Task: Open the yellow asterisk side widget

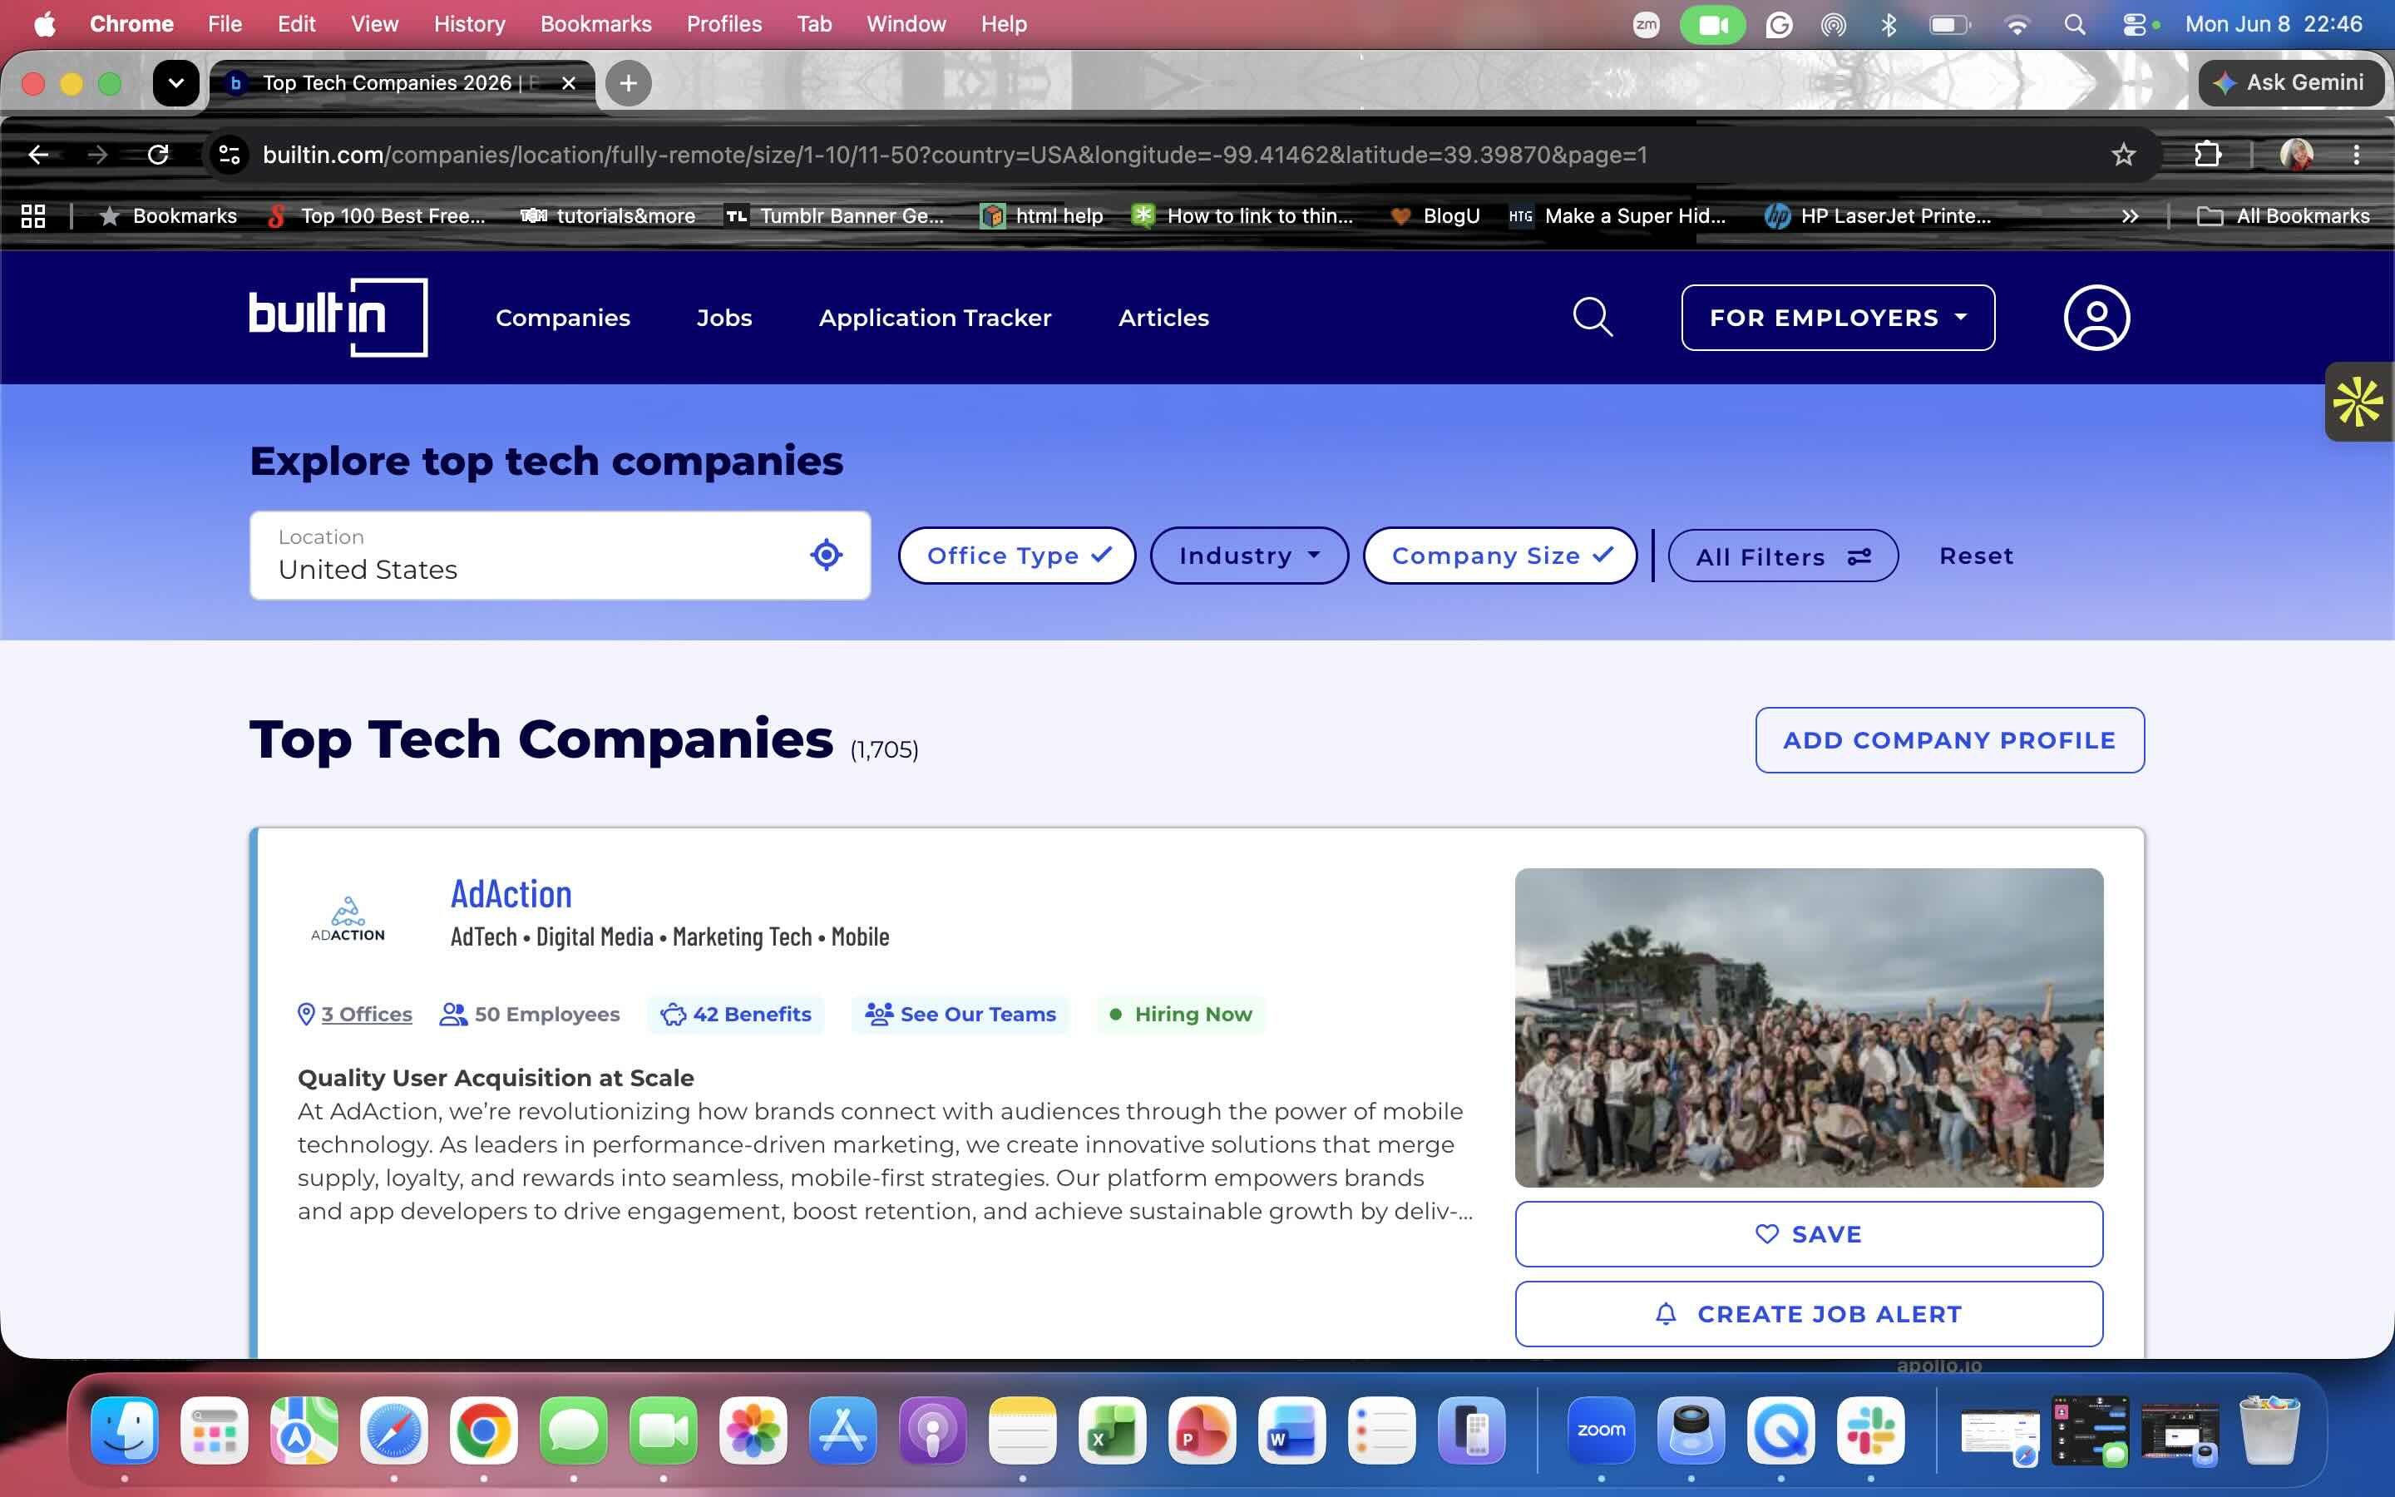Action: [2359, 402]
